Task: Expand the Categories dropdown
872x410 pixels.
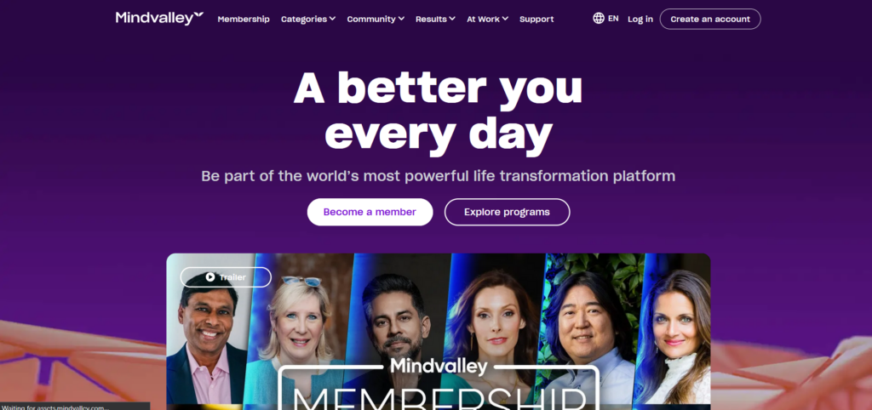Action: point(308,19)
